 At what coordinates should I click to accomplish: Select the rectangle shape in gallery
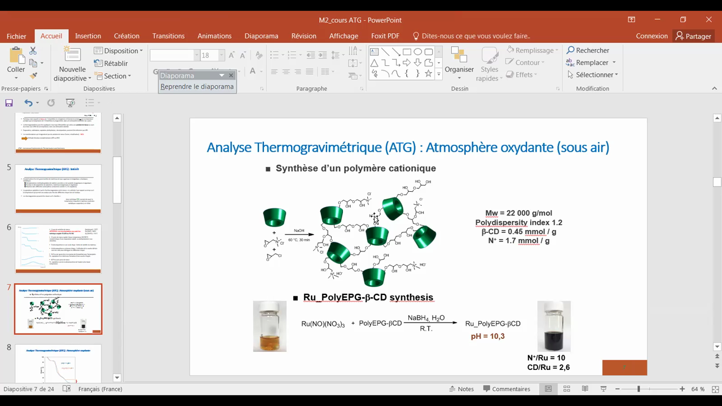[407, 51]
